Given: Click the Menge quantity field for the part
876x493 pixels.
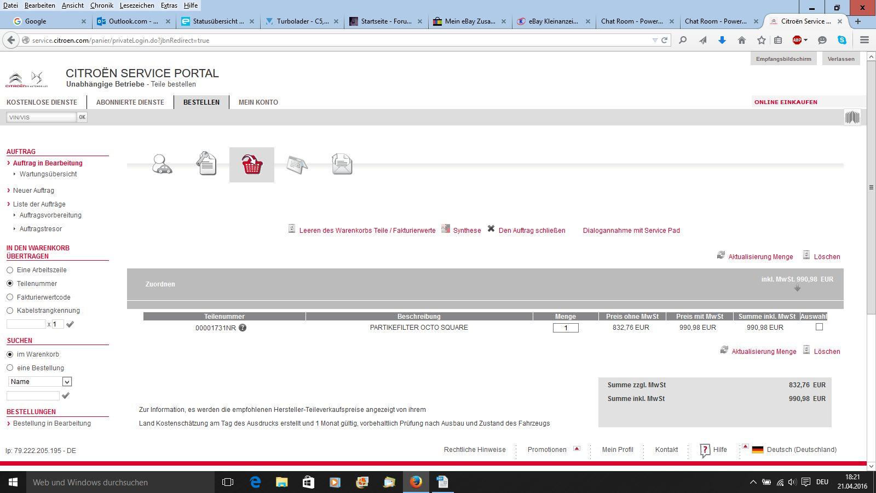Looking at the screenshot, I should (x=566, y=328).
